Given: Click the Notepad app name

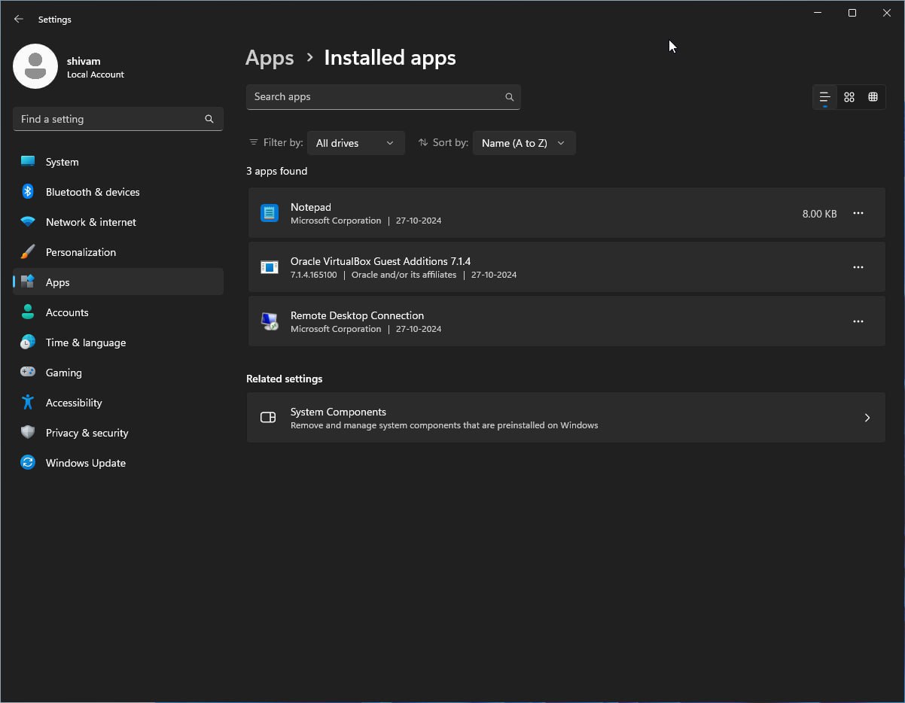Looking at the screenshot, I should [x=311, y=207].
